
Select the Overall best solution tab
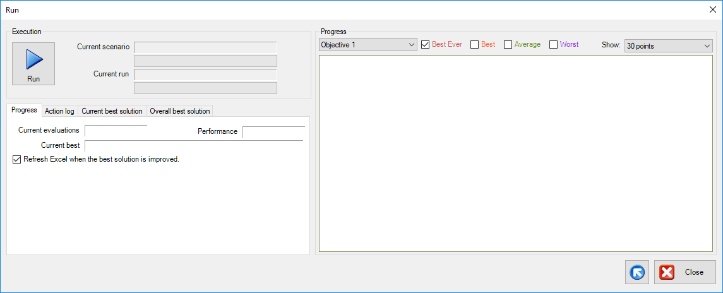click(179, 111)
